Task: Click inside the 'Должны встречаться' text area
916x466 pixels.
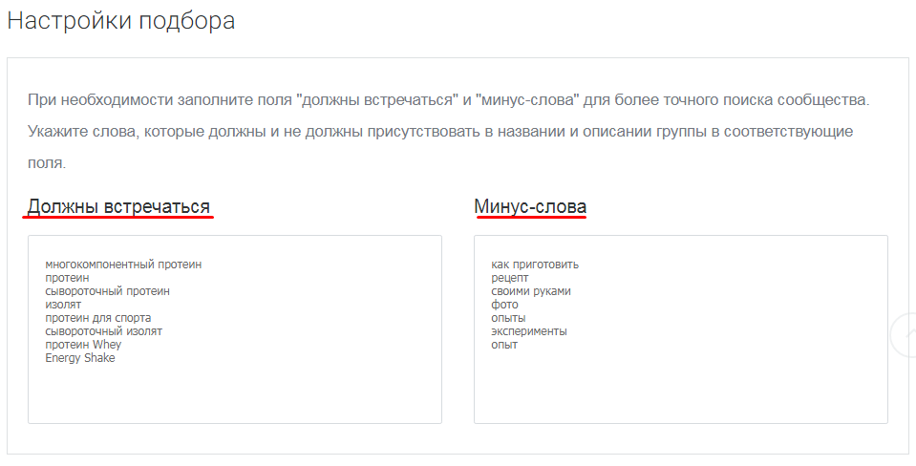Action: tap(234, 392)
